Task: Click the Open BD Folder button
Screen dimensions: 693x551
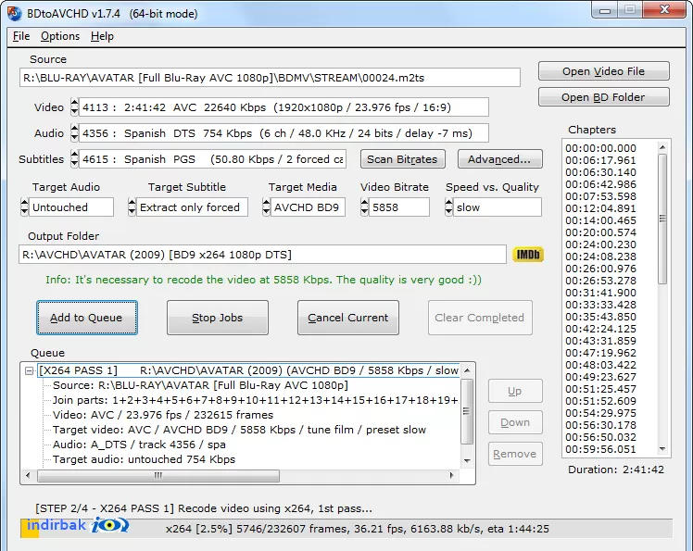Action: point(603,97)
